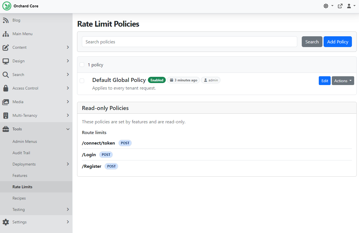
Task: Check the Default Global Policy checkbox
Action: click(82, 81)
